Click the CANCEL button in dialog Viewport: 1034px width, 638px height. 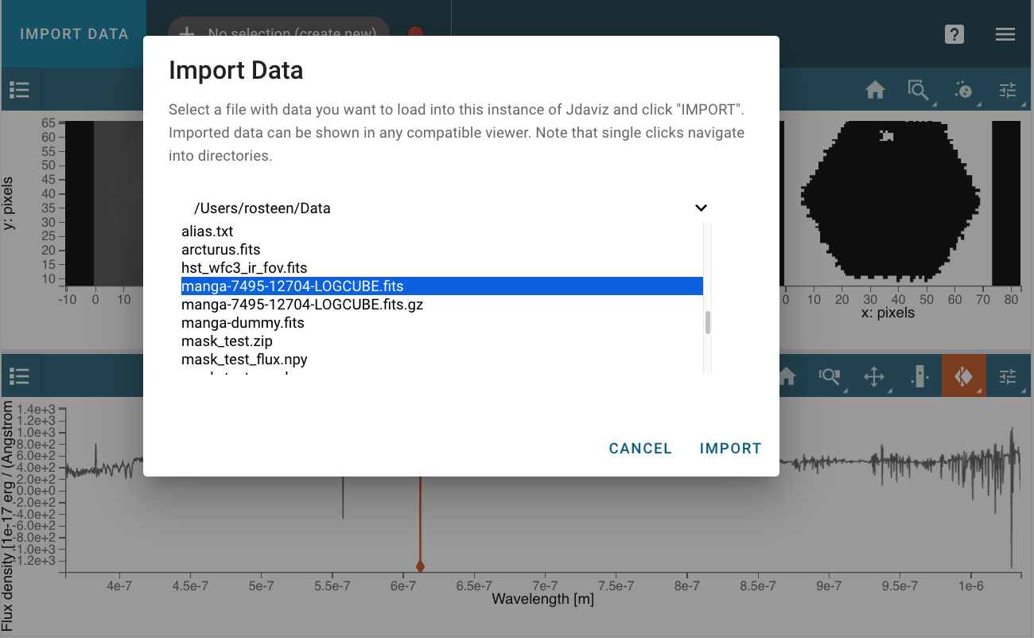pyautogui.click(x=640, y=449)
